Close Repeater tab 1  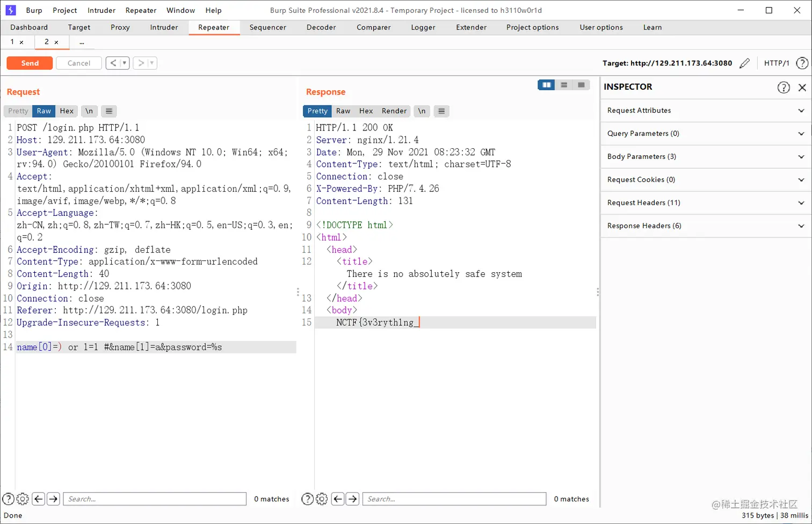click(21, 42)
